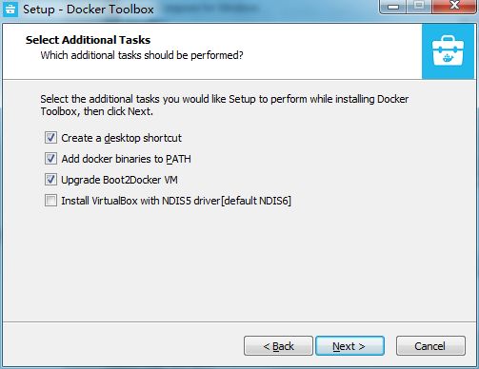
Task: Click the 'Which additional tasks should be performed?' subtitle
Action: point(142,55)
